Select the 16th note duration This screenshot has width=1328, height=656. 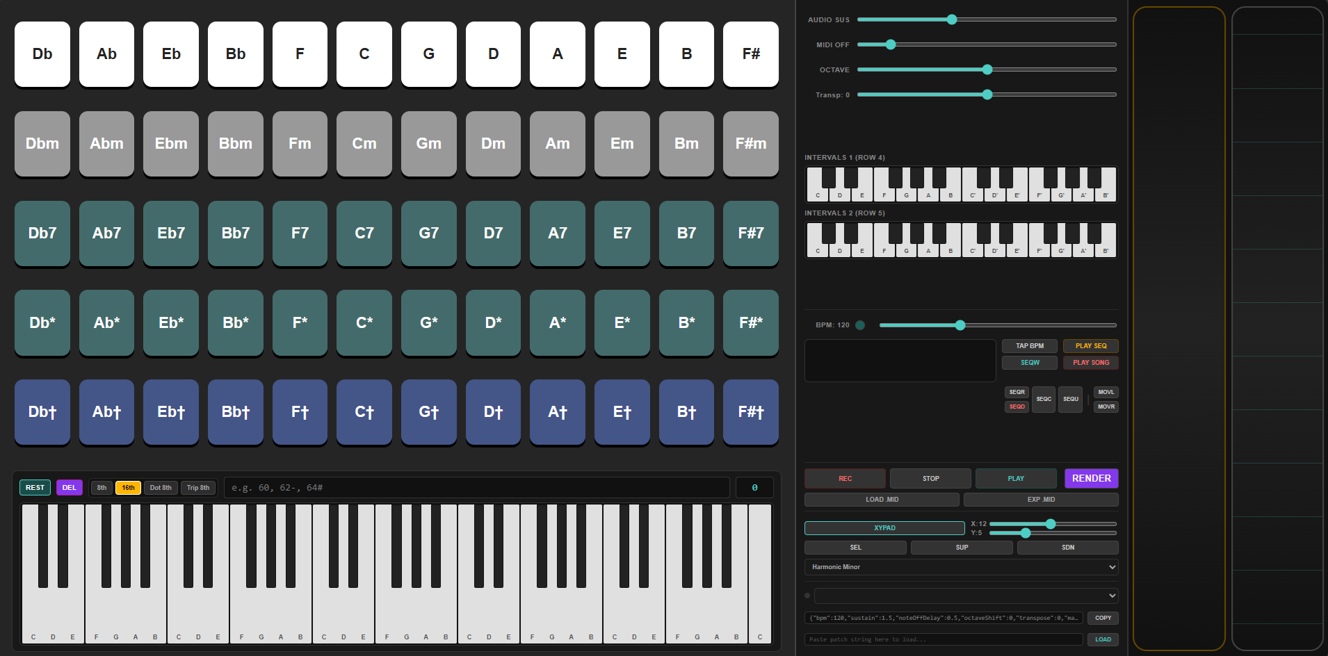point(129,488)
